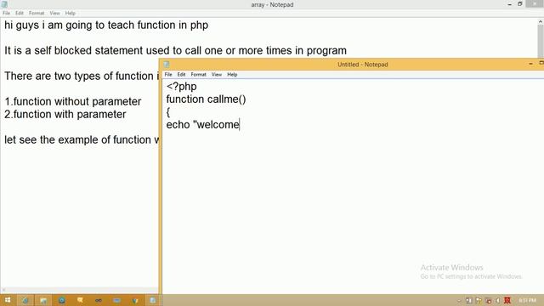
Task: Click the array - Notepad title bar
Action: pyautogui.click(x=272, y=4)
